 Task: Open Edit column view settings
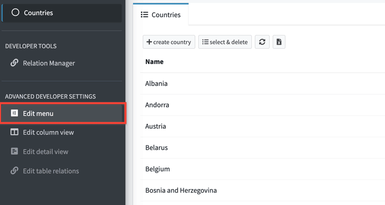[48, 132]
